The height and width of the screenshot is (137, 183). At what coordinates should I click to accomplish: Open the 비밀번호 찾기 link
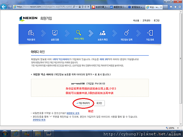[x=73, y=113]
